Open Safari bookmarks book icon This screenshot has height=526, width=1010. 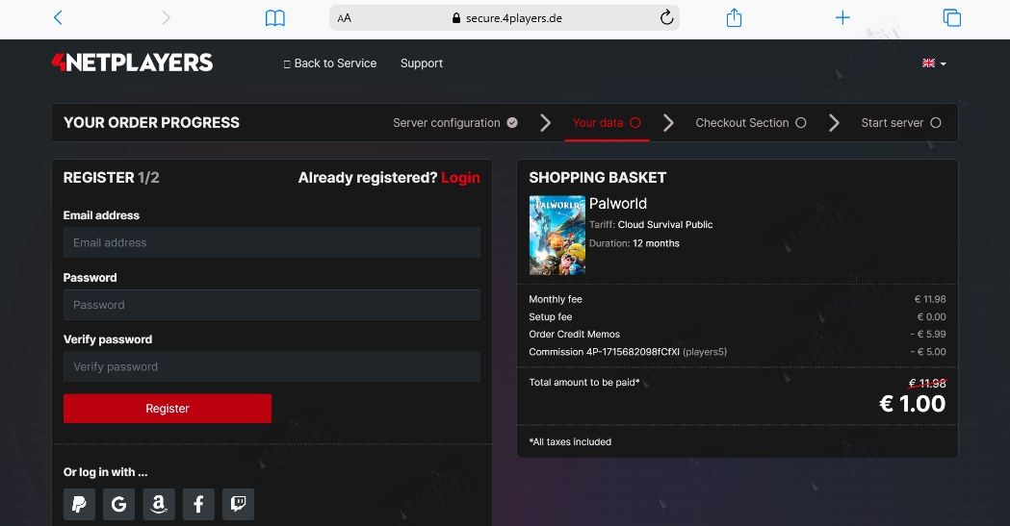point(275,18)
